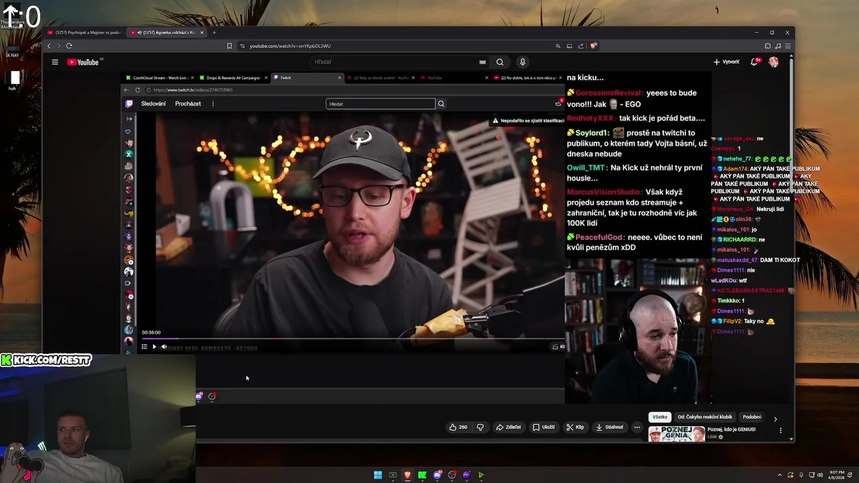This screenshot has width=859, height=483.
Task: Open the 'Lišák' channel link
Action: coord(713,437)
